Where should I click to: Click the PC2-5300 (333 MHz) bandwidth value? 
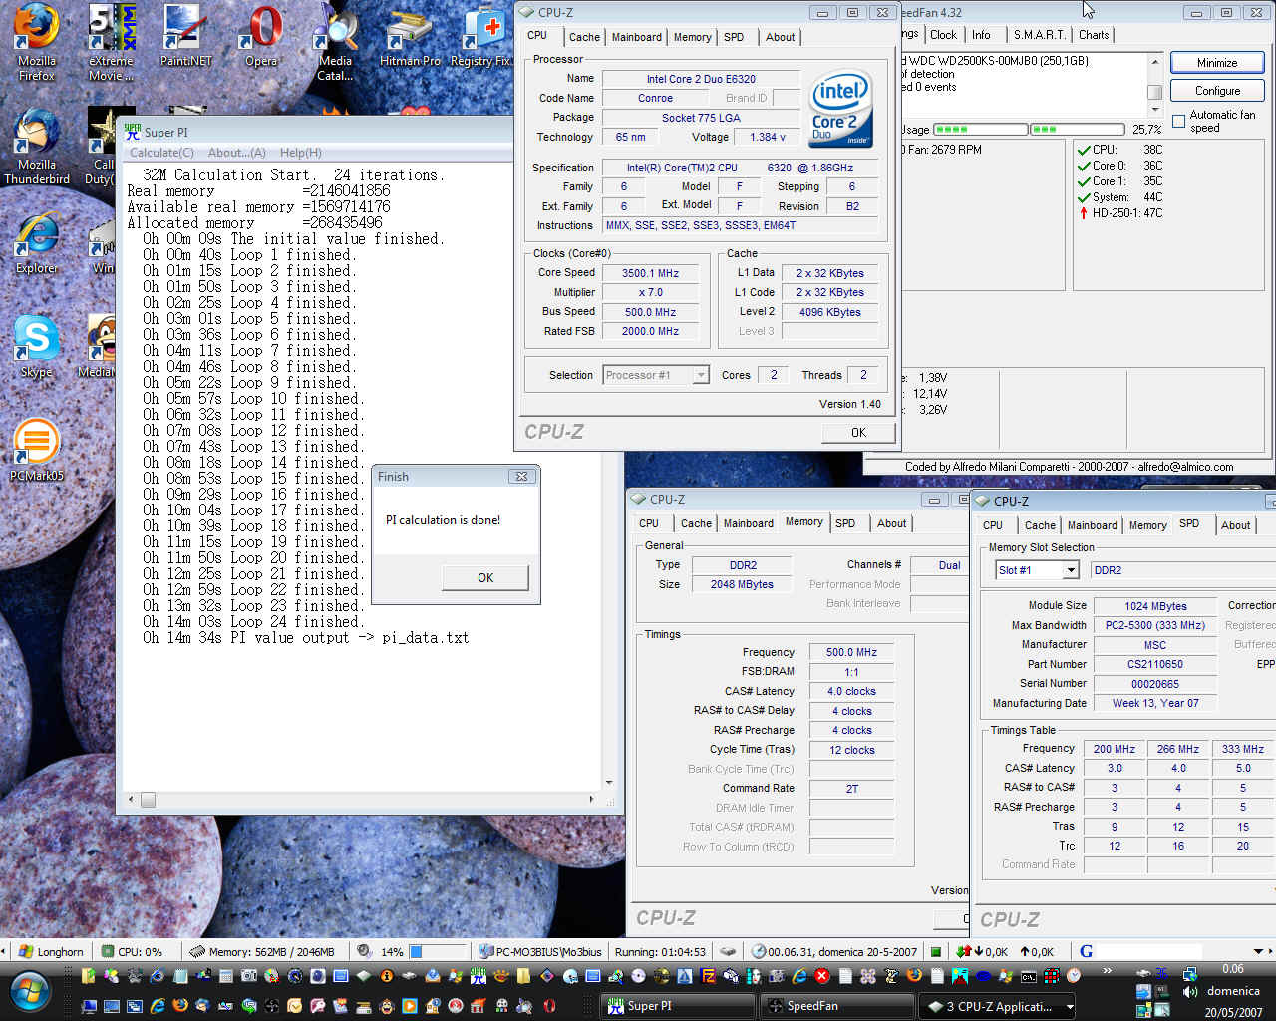(x=1154, y=625)
